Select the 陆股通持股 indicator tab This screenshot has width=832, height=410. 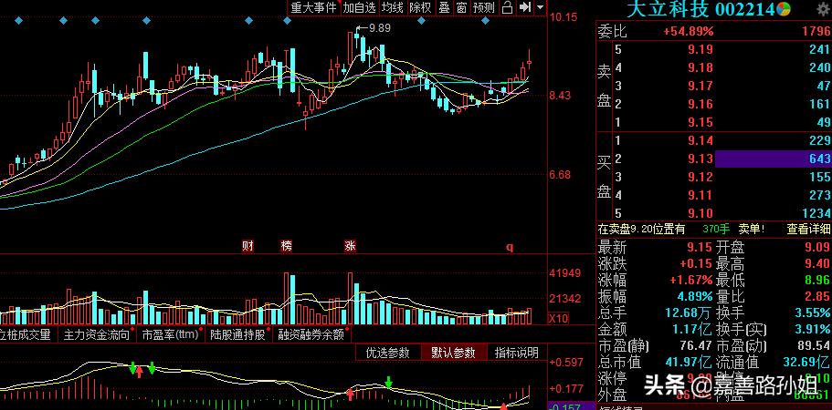pyautogui.click(x=237, y=334)
